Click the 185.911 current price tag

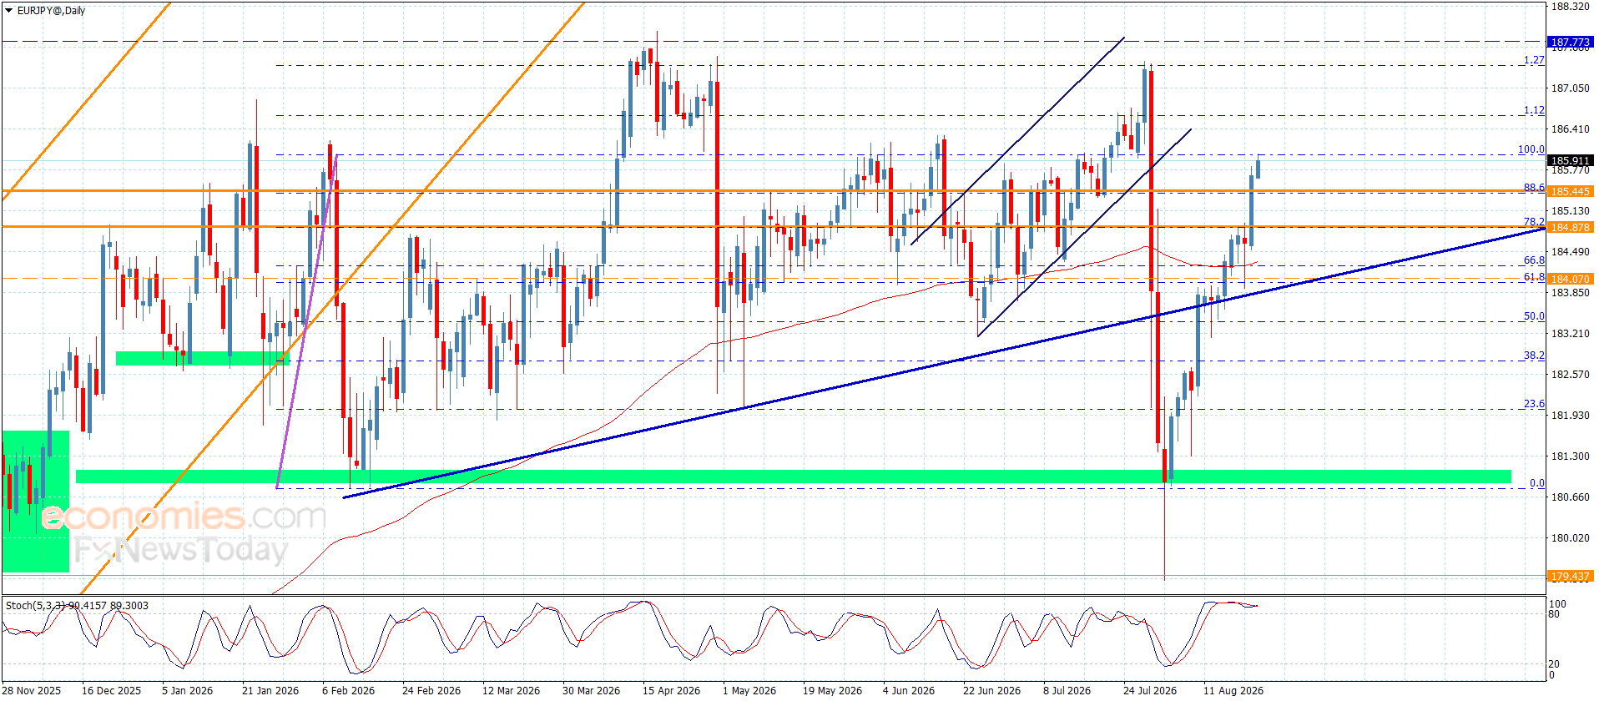1571,160
